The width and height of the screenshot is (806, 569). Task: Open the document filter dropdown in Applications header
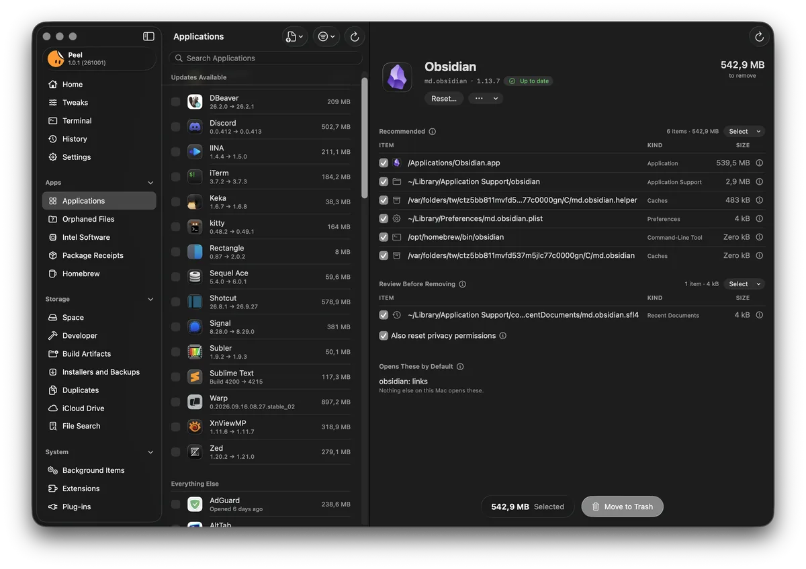point(295,36)
